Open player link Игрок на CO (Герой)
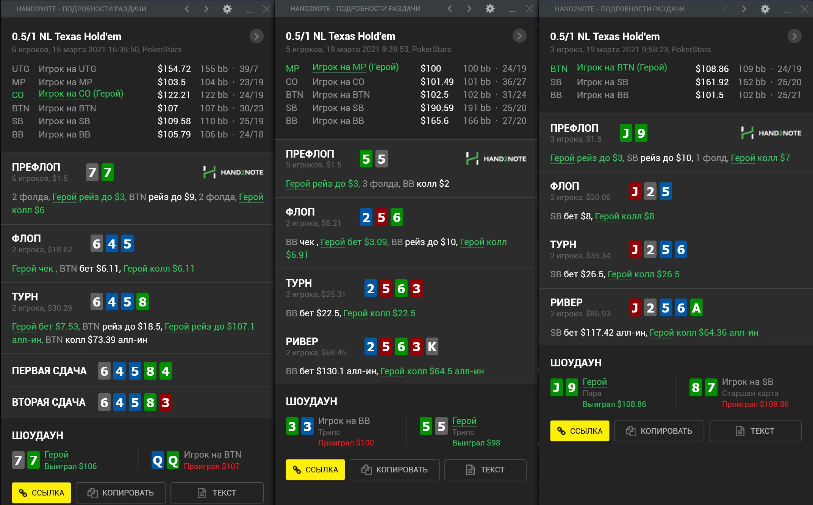This screenshot has height=505, width=813. [81, 94]
